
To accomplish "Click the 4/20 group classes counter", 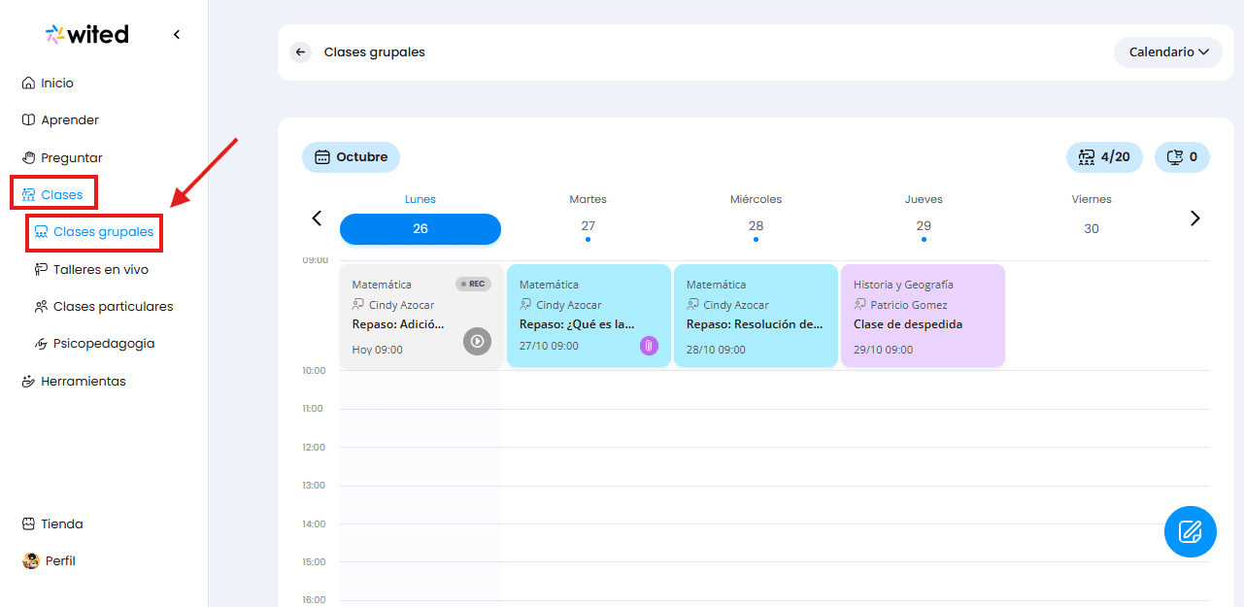I will coord(1104,157).
